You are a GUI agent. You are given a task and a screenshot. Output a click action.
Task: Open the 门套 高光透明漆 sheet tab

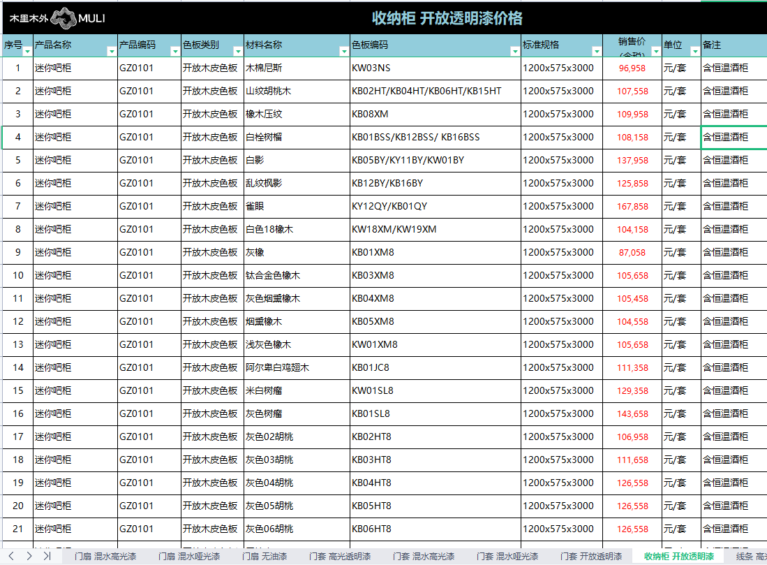click(x=339, y=557)
